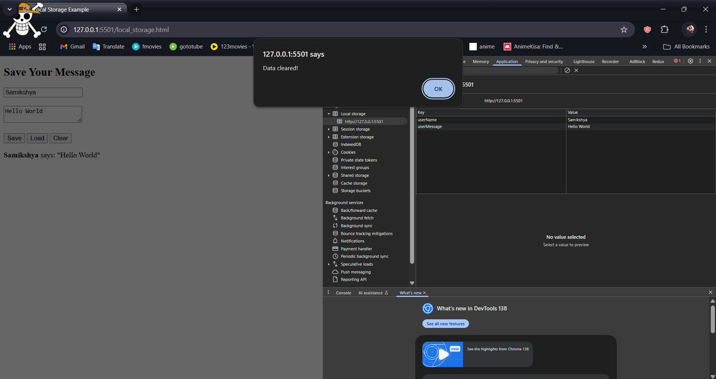
Task: Select Cache storage in the sidebar
Action: click(x=354, y=183)
